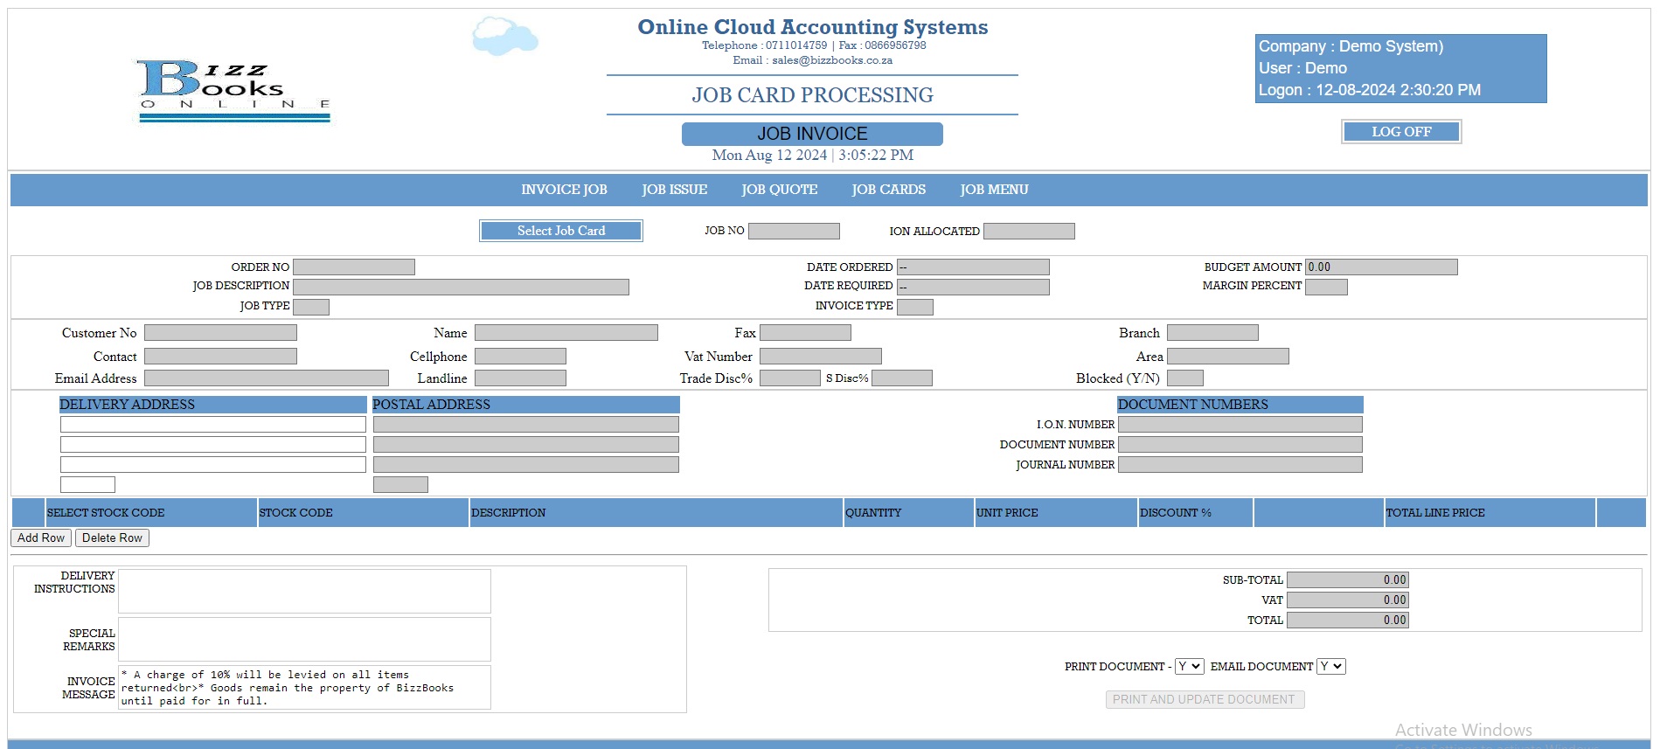Open the JOB CARDS menu

click(x=888, y=190)
